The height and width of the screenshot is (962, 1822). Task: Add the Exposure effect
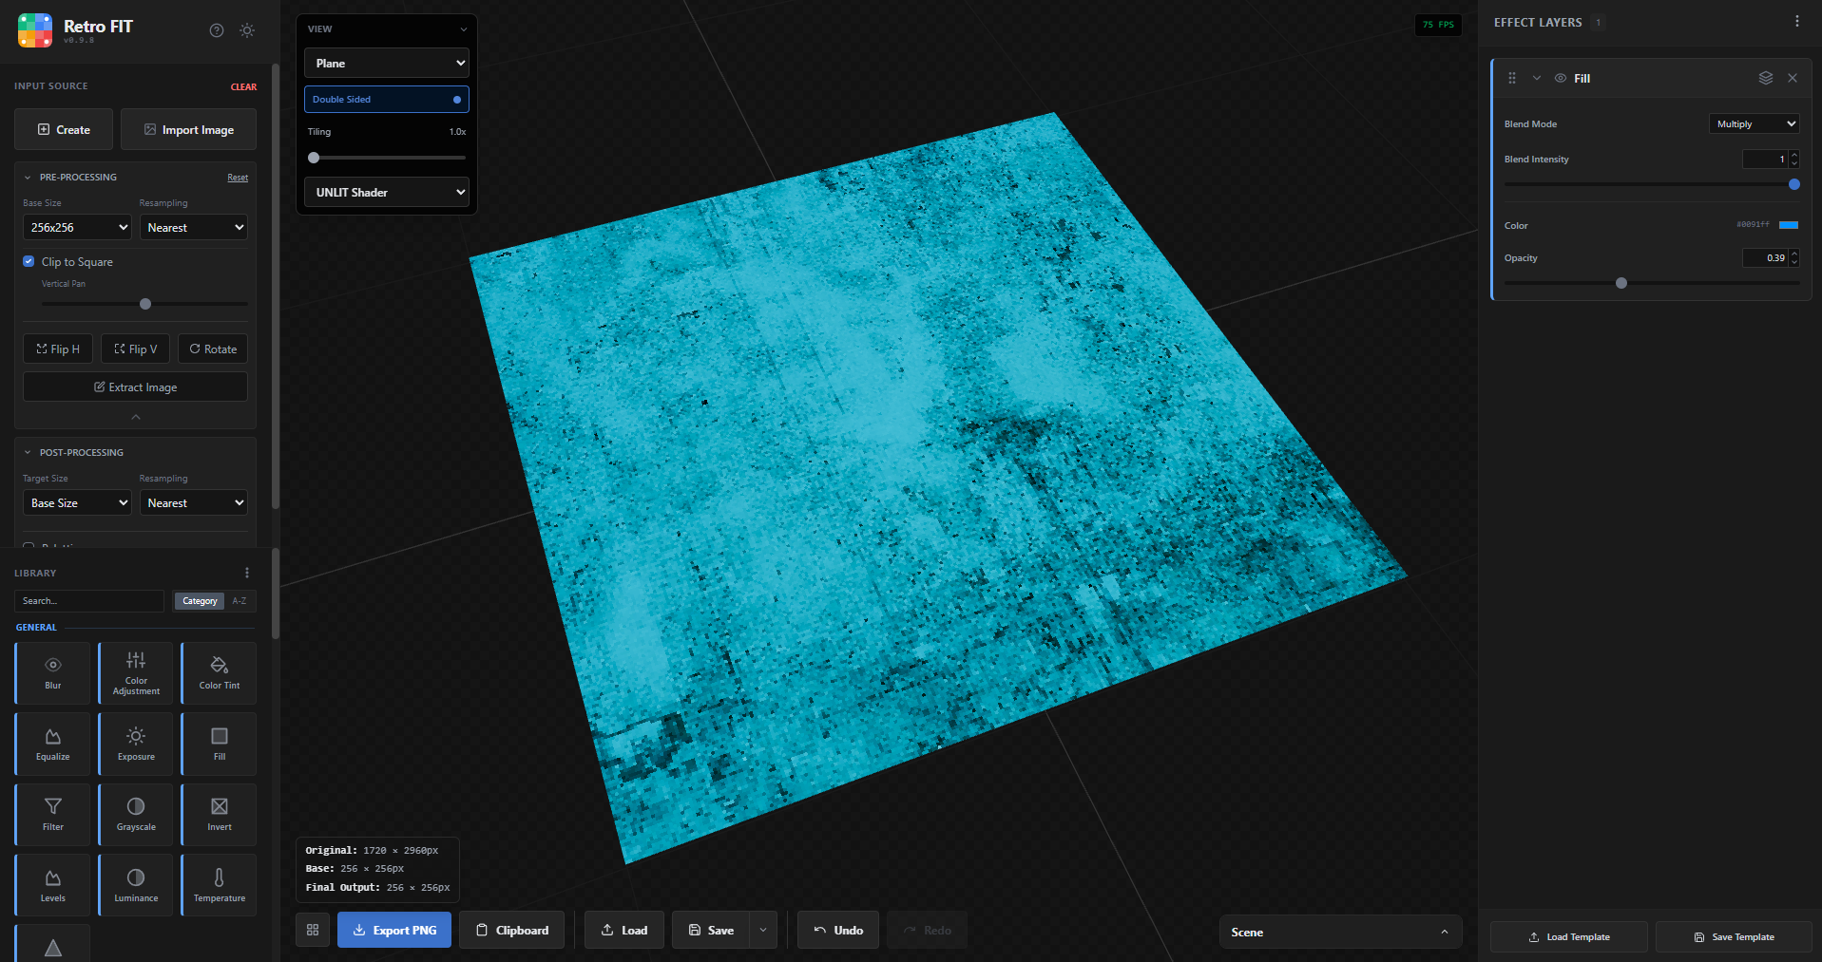click(x=136, y=744)
